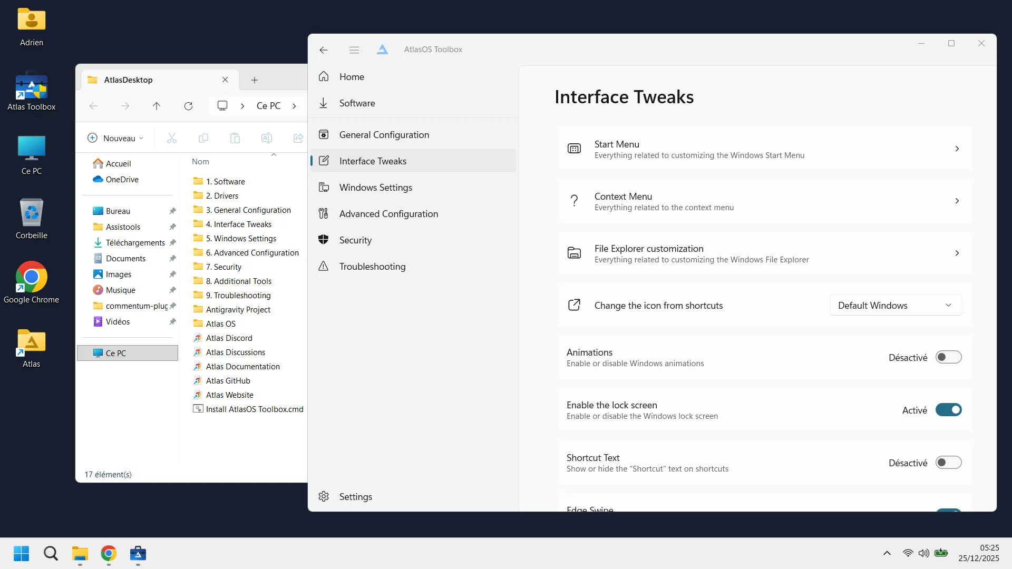The image size is (1012, 569).
Task: Launch Google Chrome from the taskbar
Action: pos(108,554)
